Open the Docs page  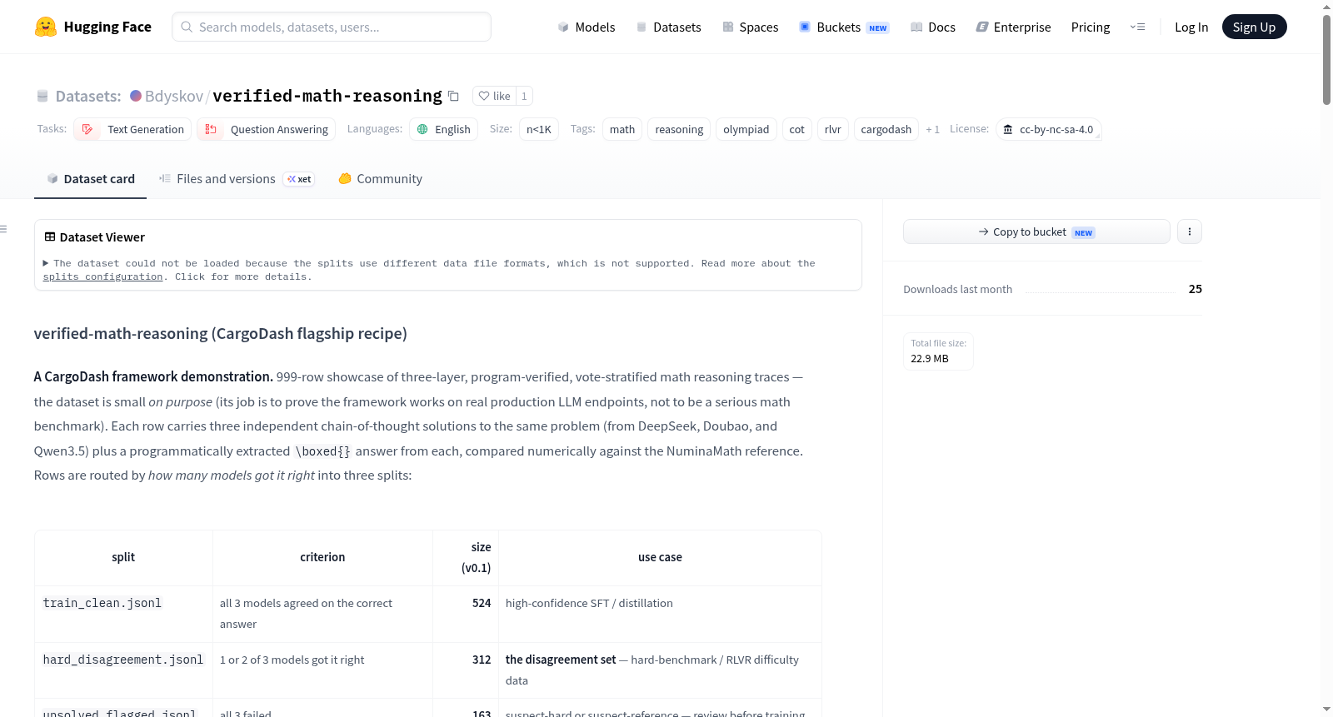933,27
